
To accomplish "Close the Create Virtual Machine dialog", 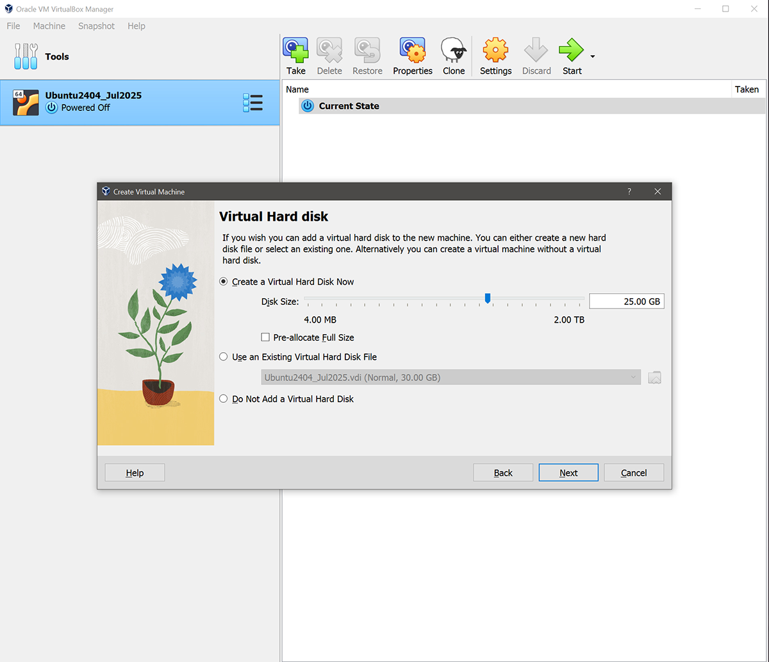I will (657, 191).
